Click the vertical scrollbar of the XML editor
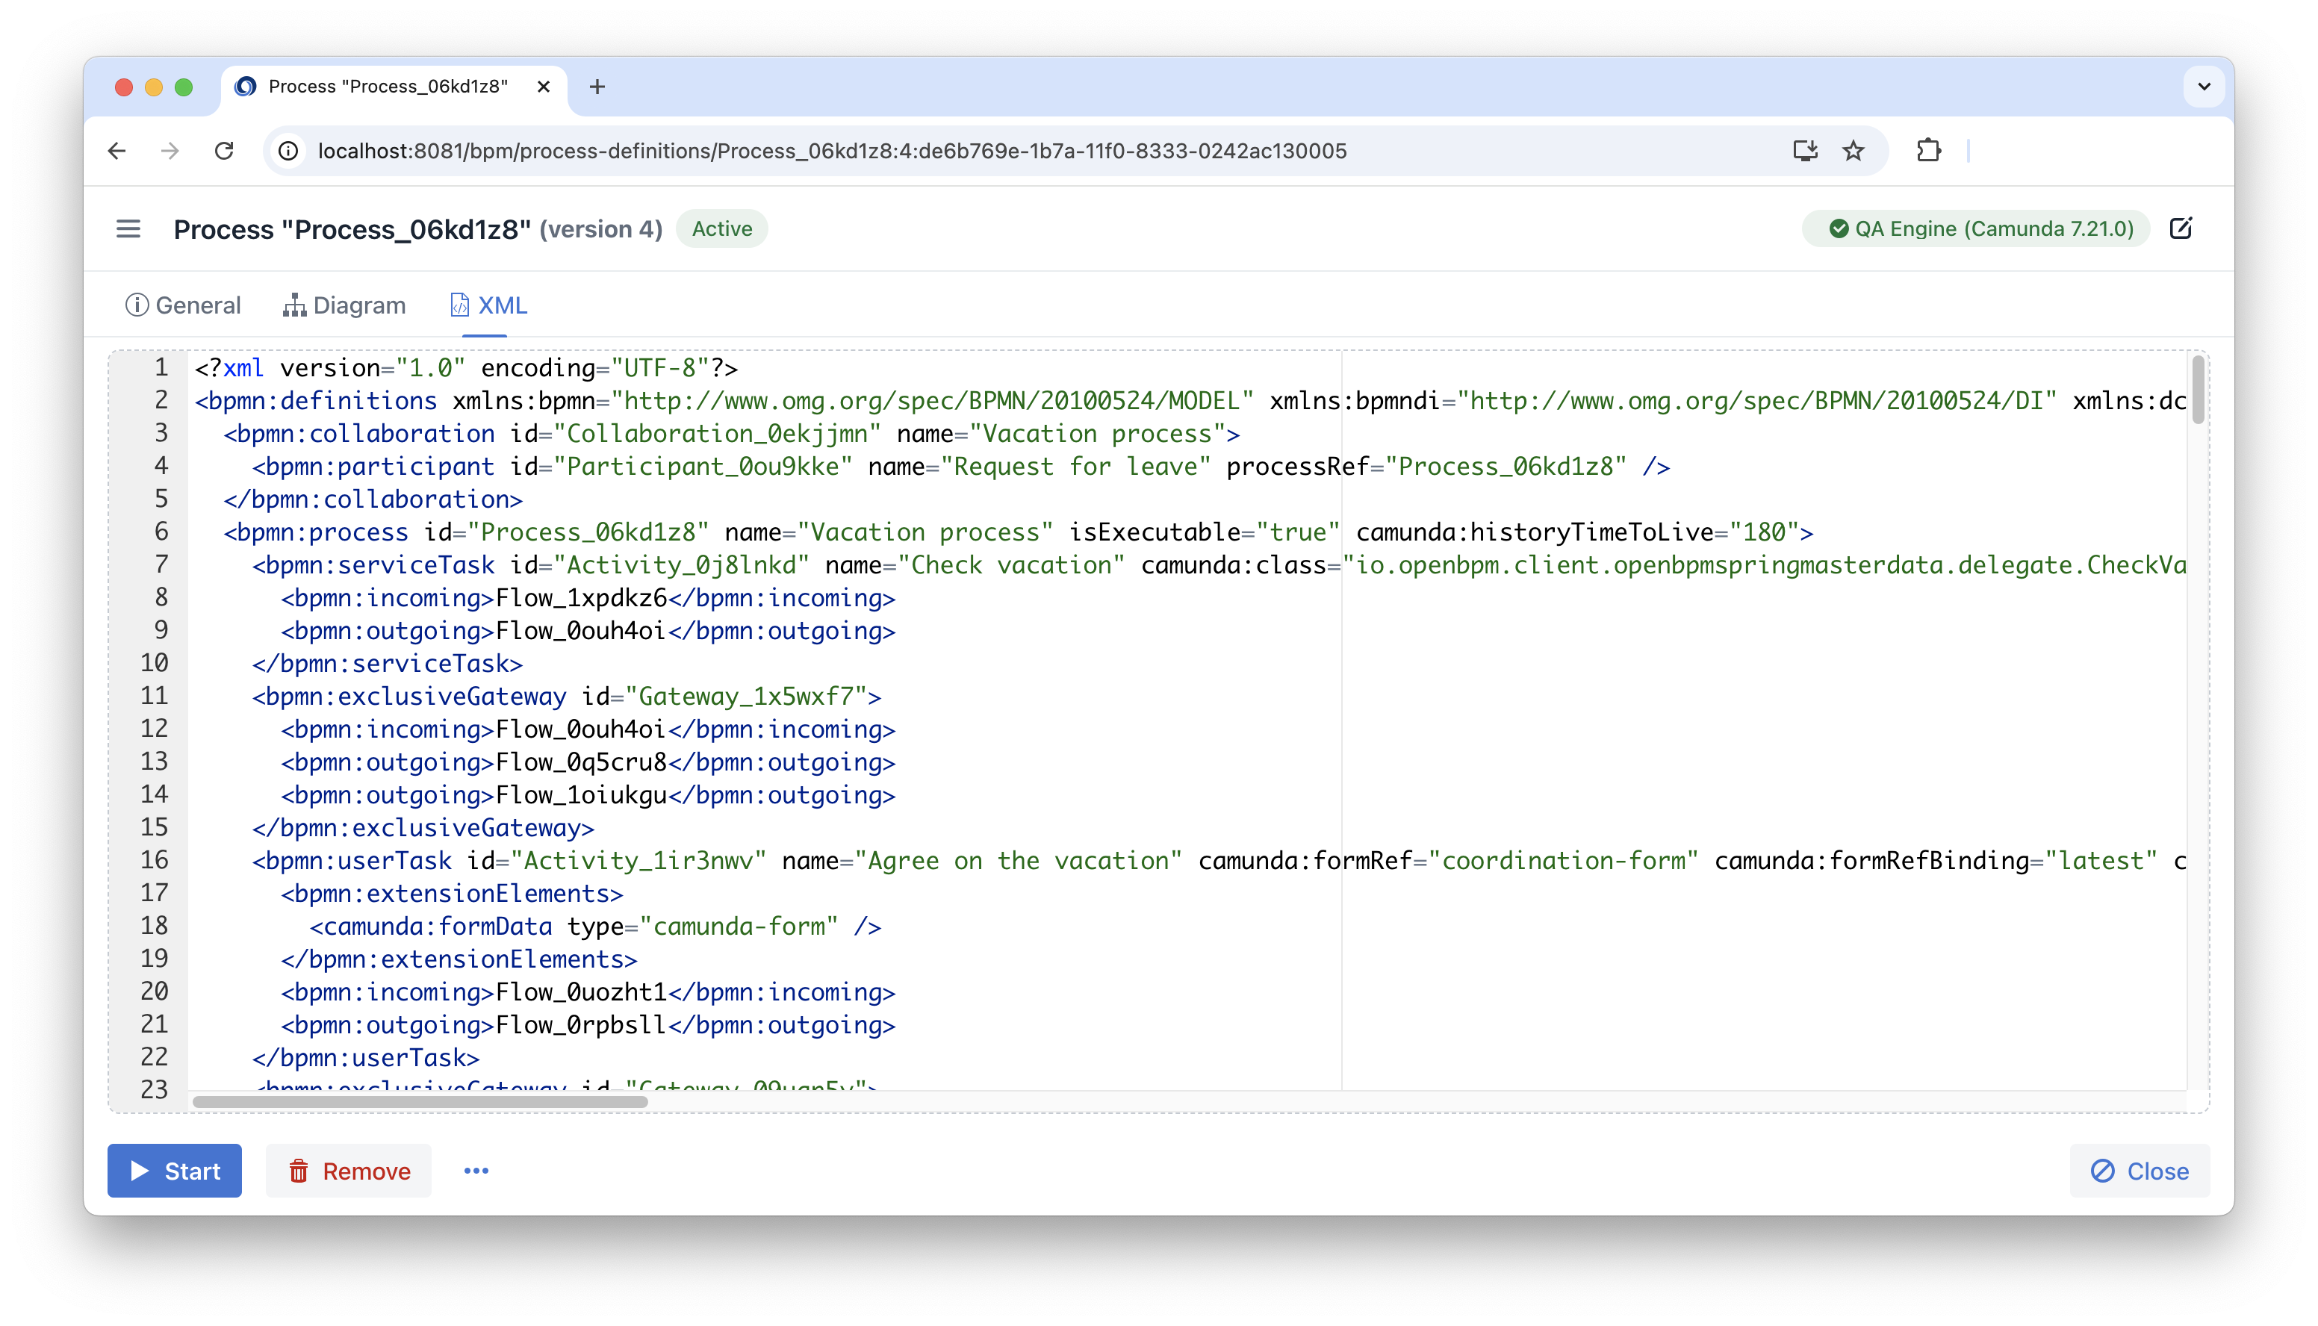2318x1326 pixels. point(2198,389)
